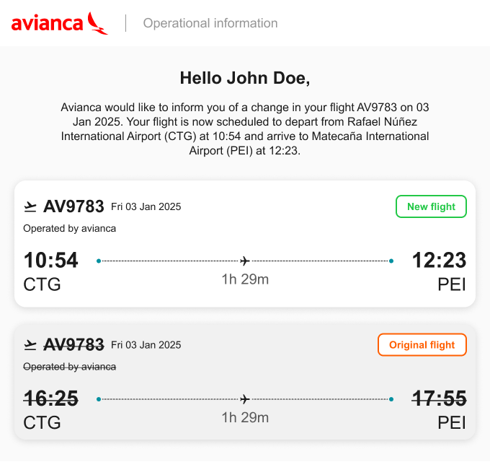Click the avianca logo

(x=59, y=23)
